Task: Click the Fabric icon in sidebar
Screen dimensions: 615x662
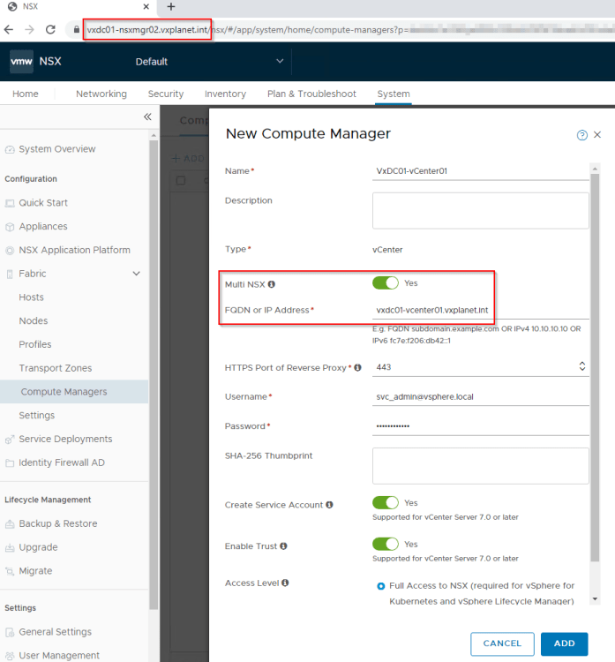Action: click(10, 274)
